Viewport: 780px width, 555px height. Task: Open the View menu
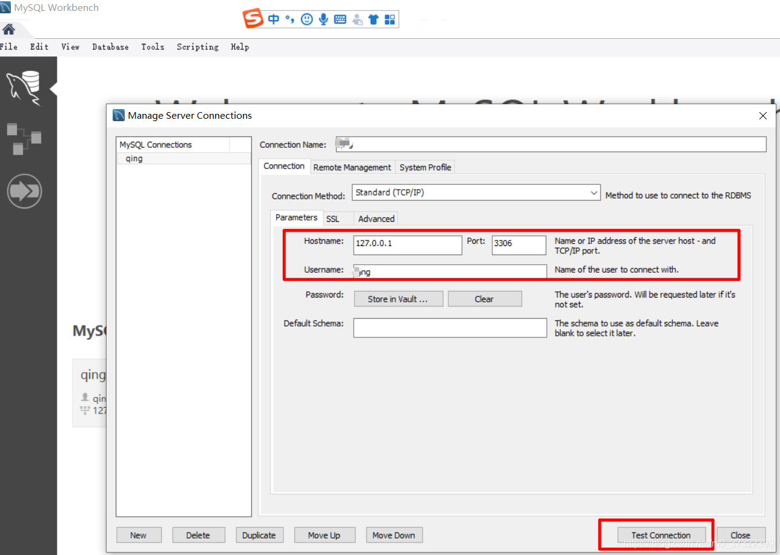point(70,47)
